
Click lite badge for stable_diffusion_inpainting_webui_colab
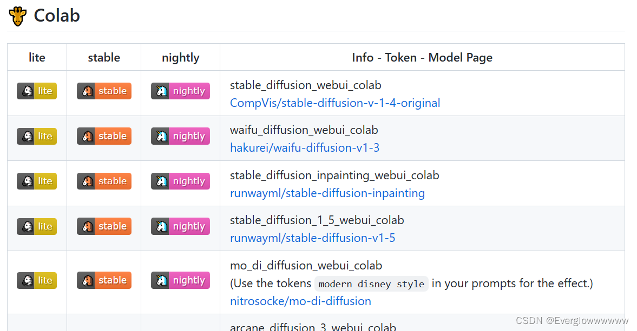(37, 181)
